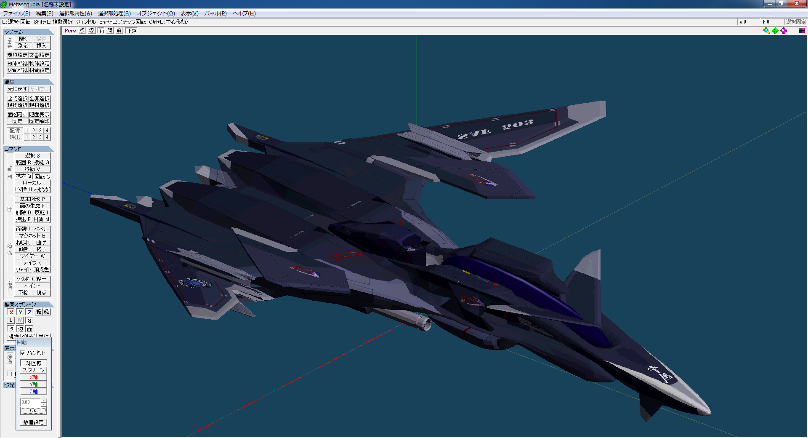This screenshot has height=438, width=808.
Task: Click the Pers projection label in viewport
Action: (x=70, y=31)
